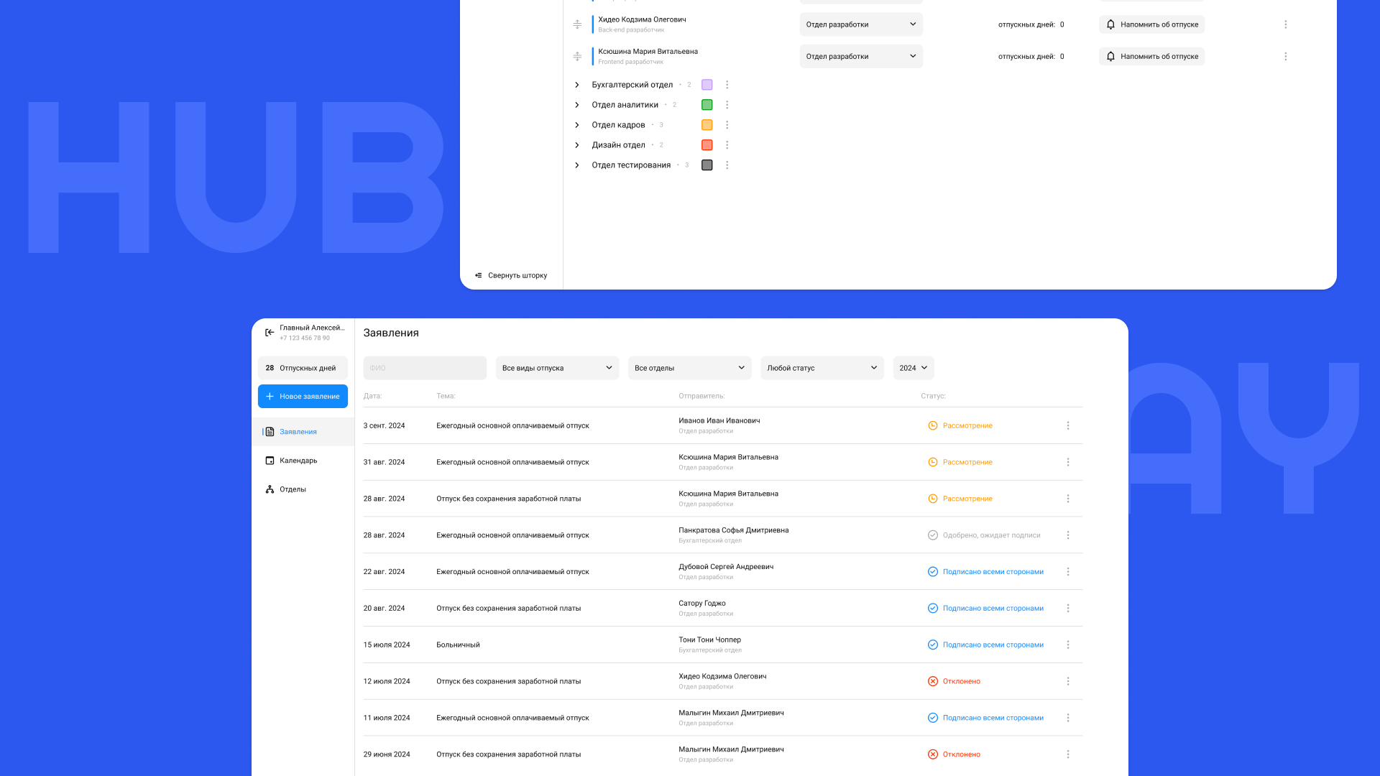Open the Все виды отпуска dropdown

[x=557, y=368]
